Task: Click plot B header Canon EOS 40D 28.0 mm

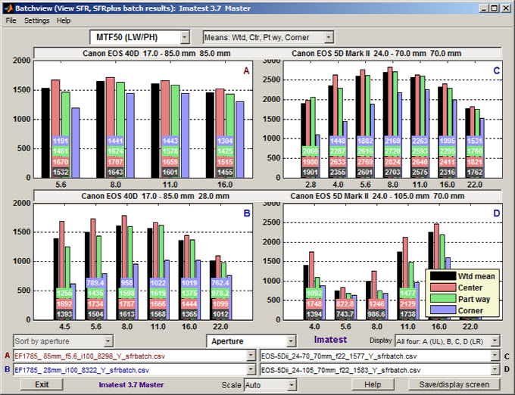Action: (x=155, y=196)
